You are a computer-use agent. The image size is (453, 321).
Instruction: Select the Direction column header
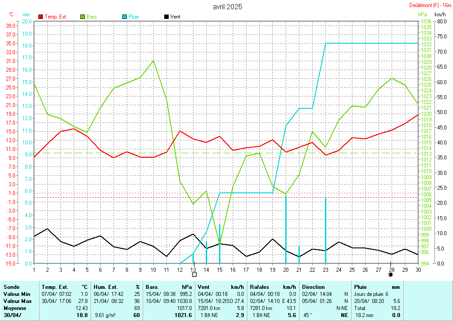click(x=313, y=287)
